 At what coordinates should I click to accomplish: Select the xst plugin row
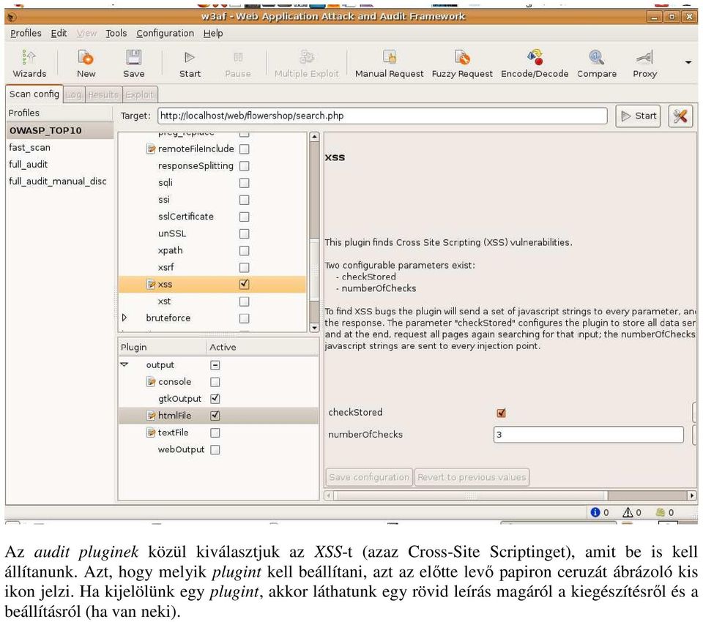[x=212, y=301]
